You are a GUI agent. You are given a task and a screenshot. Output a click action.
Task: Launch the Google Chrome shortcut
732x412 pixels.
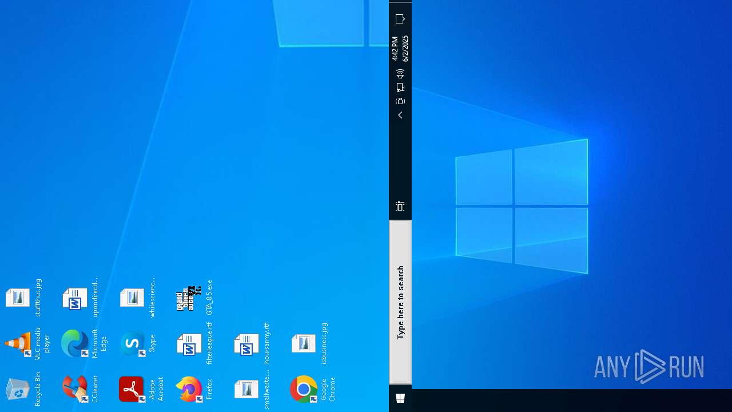(x=304, y=390)
